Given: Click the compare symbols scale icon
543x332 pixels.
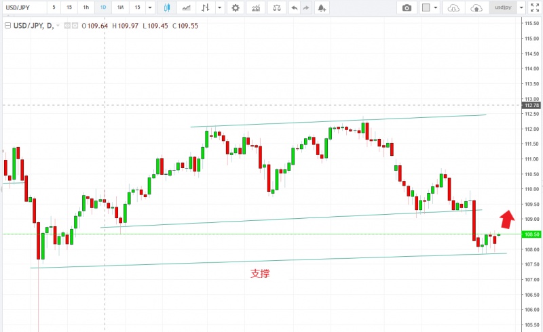Looking at the screenshot, I should [x=276, y=7].
